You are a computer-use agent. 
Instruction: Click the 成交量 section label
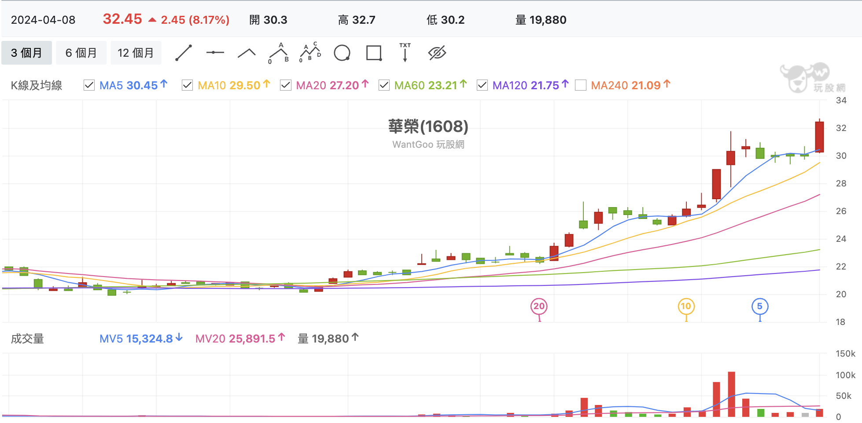27,339
